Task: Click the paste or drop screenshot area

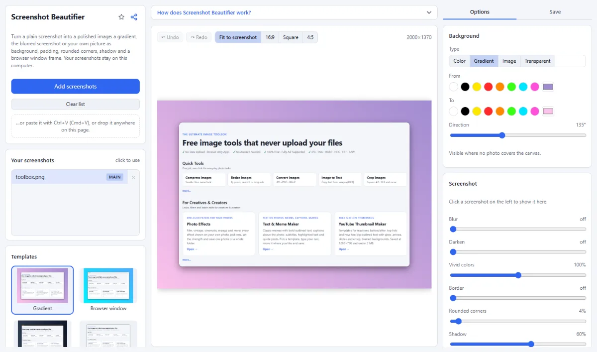Action: [75, 126]
